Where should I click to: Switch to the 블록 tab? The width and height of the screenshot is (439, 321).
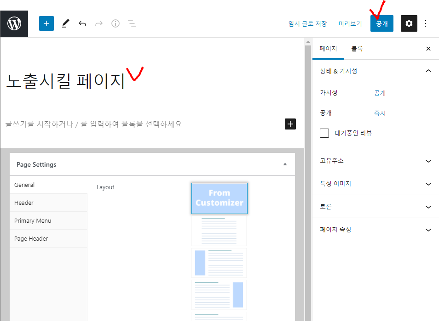click(357, 49)
